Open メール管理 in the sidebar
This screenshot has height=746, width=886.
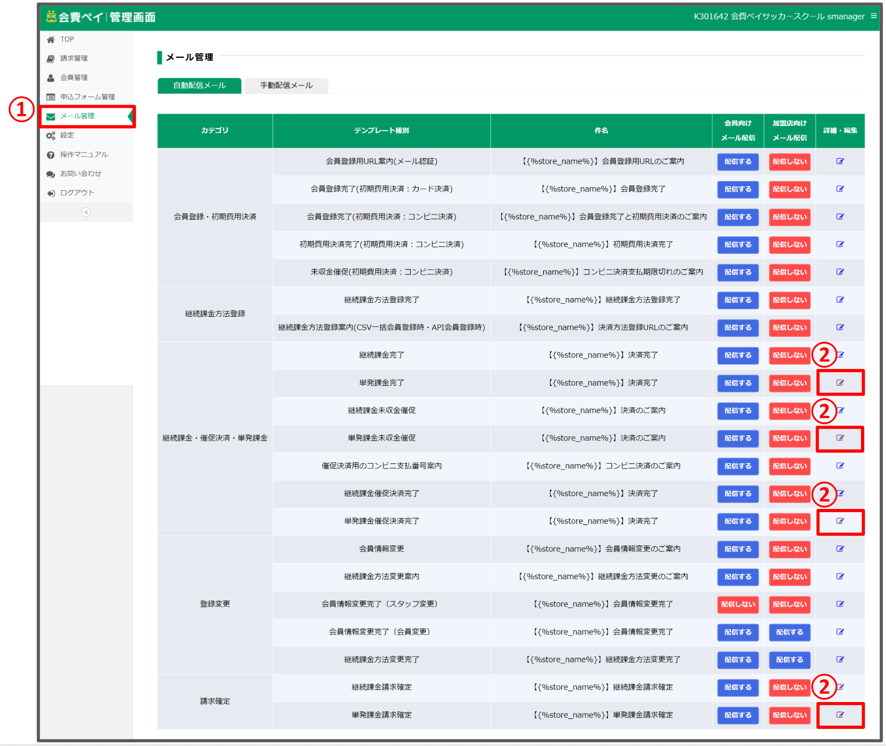tap(77, 116)
